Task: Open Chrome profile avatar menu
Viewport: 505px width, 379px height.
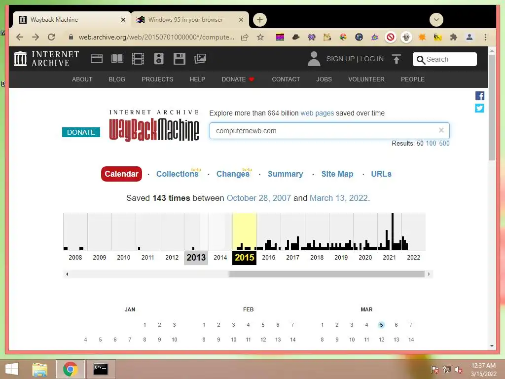Action: point(469,37)
